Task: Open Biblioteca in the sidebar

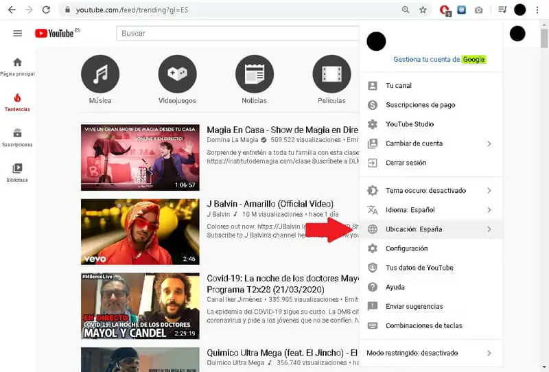Action: tap(17, 173)
